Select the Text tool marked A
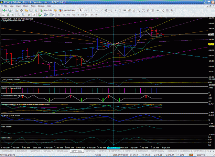215x157 pixels. tap(115, 10)
